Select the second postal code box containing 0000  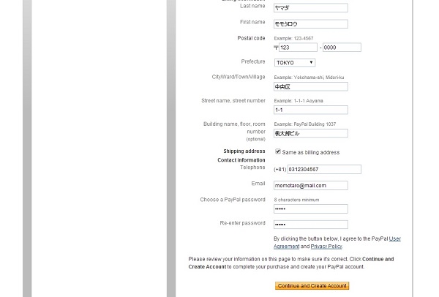tap(342, 48)
